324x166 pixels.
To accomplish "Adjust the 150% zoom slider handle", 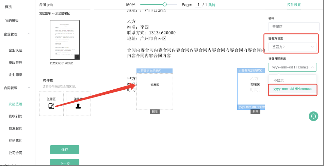I will click(165, 4).
